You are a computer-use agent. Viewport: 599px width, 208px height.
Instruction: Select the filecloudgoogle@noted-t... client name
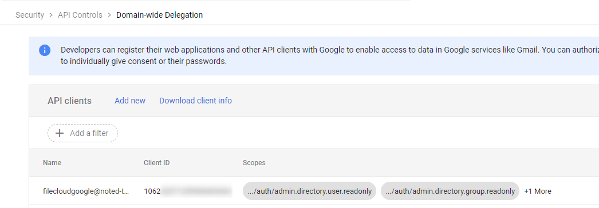coord(86,191)
